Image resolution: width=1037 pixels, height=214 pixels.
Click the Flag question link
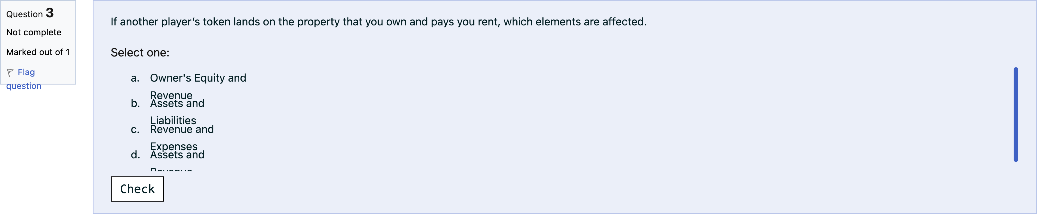[26, 73]
